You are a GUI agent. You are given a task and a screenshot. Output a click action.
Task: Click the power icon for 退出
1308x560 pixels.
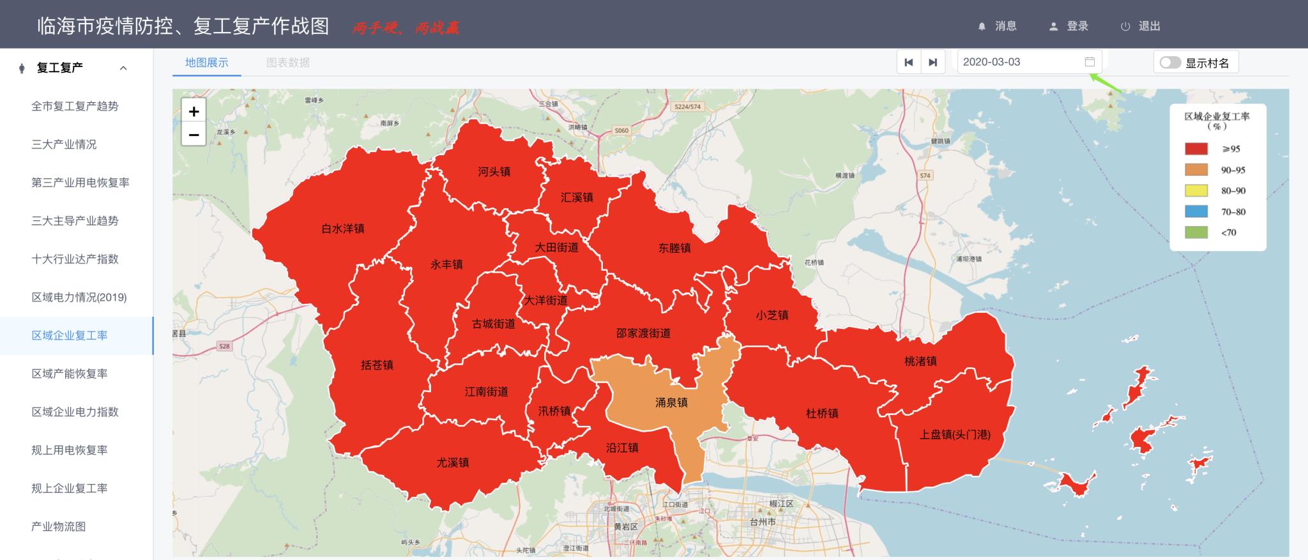pyautogui.click(x=1125, y=26)
